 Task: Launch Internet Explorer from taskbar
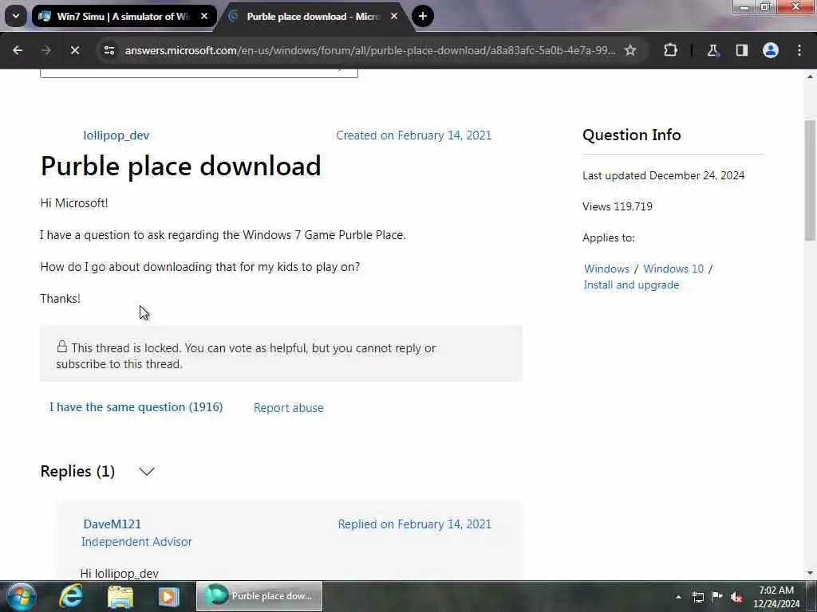point(71,596)
